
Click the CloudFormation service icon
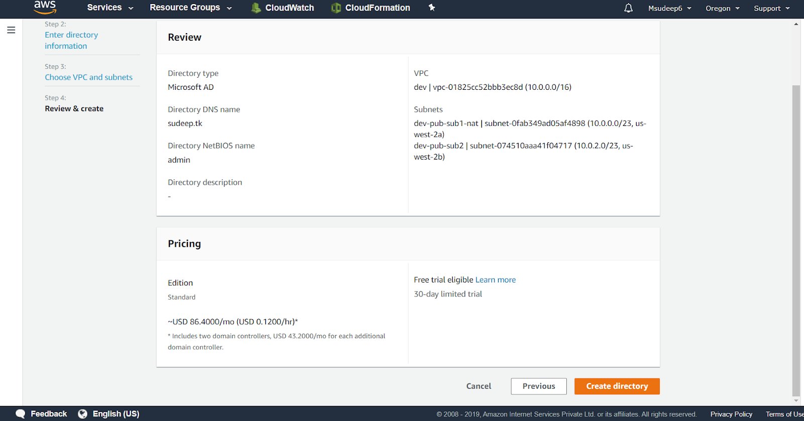pyautogui.click(x=336, y=8)
